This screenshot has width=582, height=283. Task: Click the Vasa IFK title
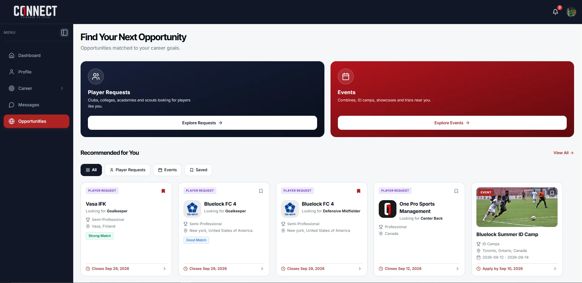coord(96,204)
